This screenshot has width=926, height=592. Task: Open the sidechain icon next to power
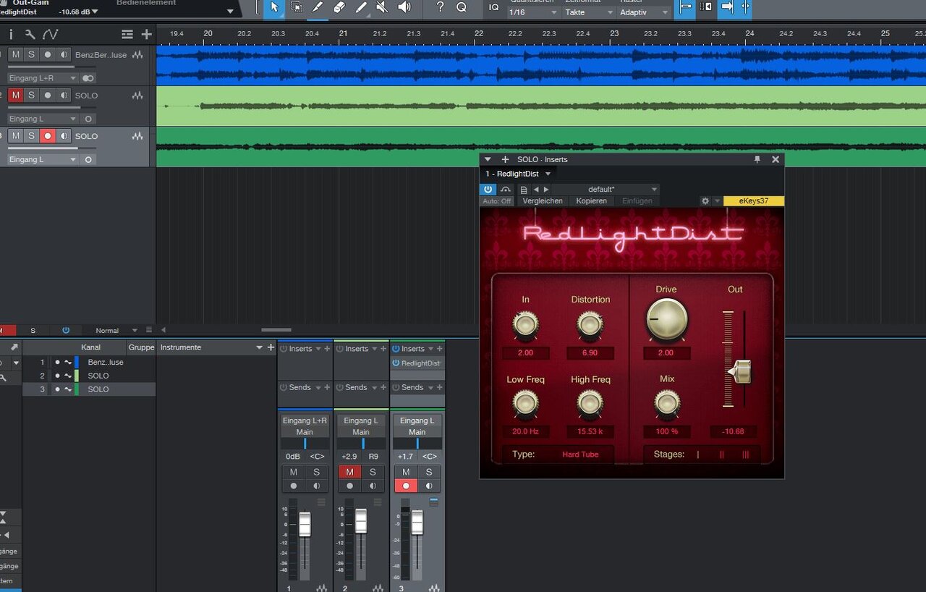pyautogui.click(x=506, y=190)
